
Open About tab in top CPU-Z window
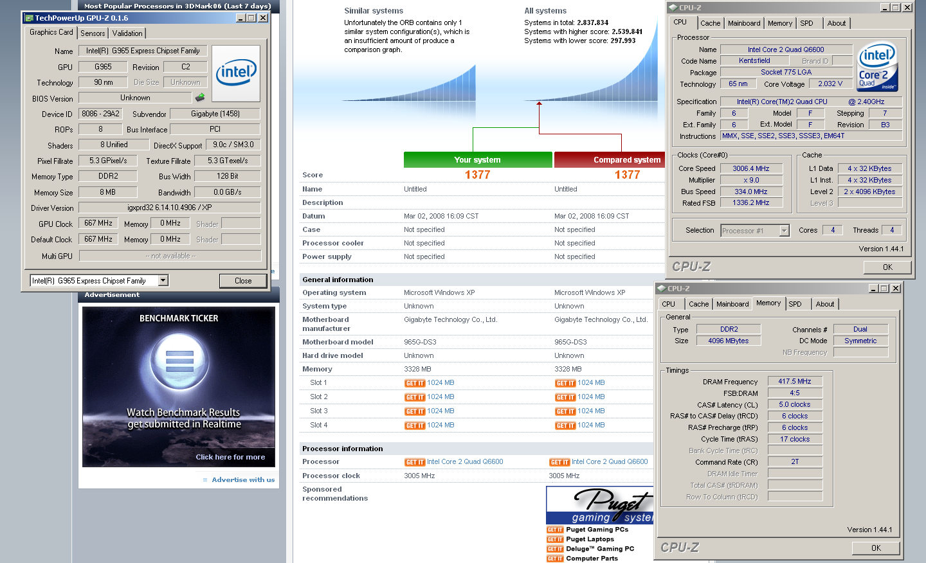pyautogui.click(x=837, y=23)
